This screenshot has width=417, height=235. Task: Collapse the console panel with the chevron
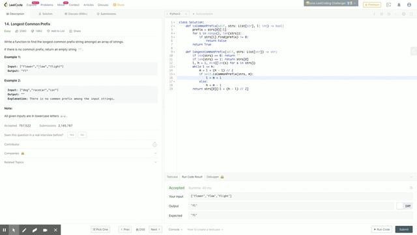411,177
